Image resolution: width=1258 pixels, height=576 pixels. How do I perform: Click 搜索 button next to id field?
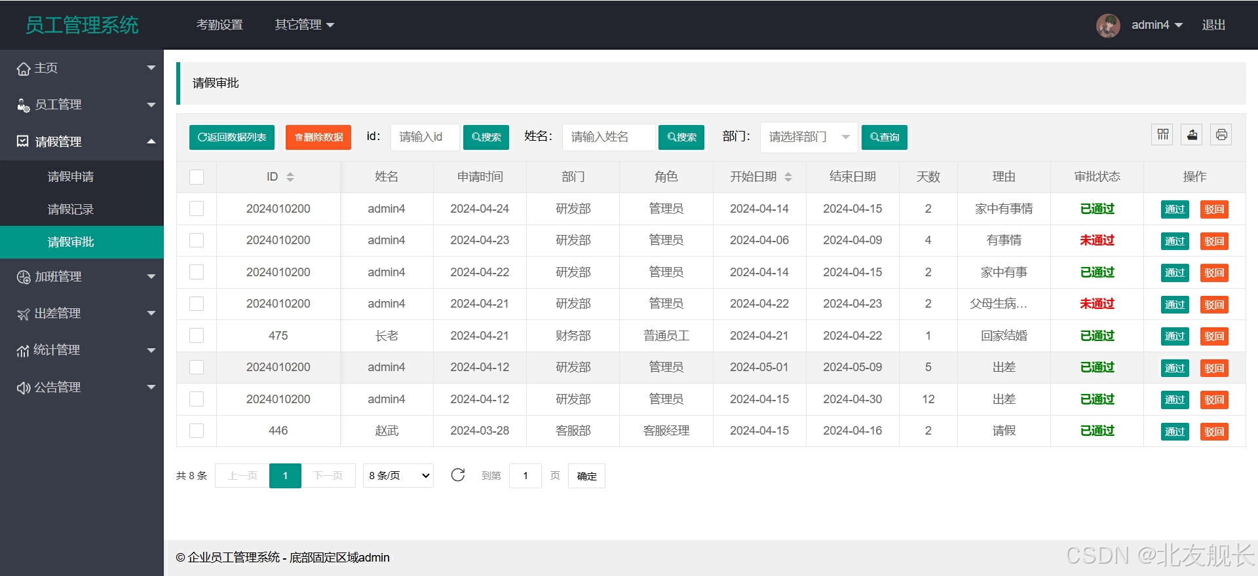tap(486, 137)
